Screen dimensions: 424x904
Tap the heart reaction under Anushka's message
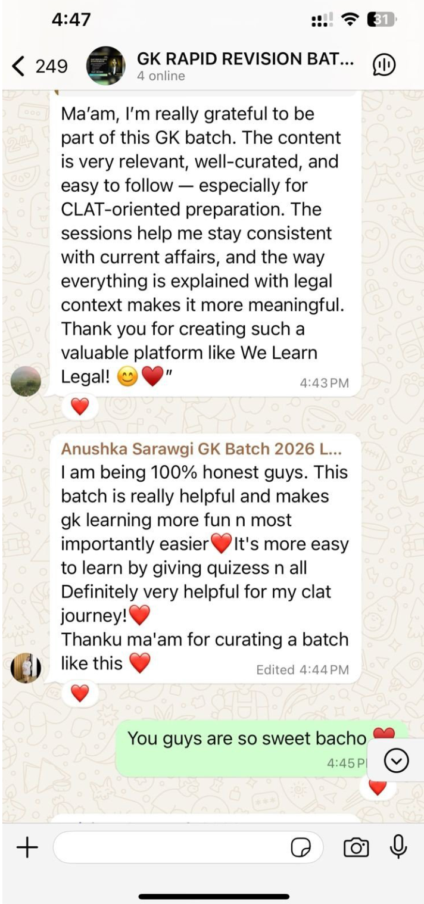click(80, 693)
